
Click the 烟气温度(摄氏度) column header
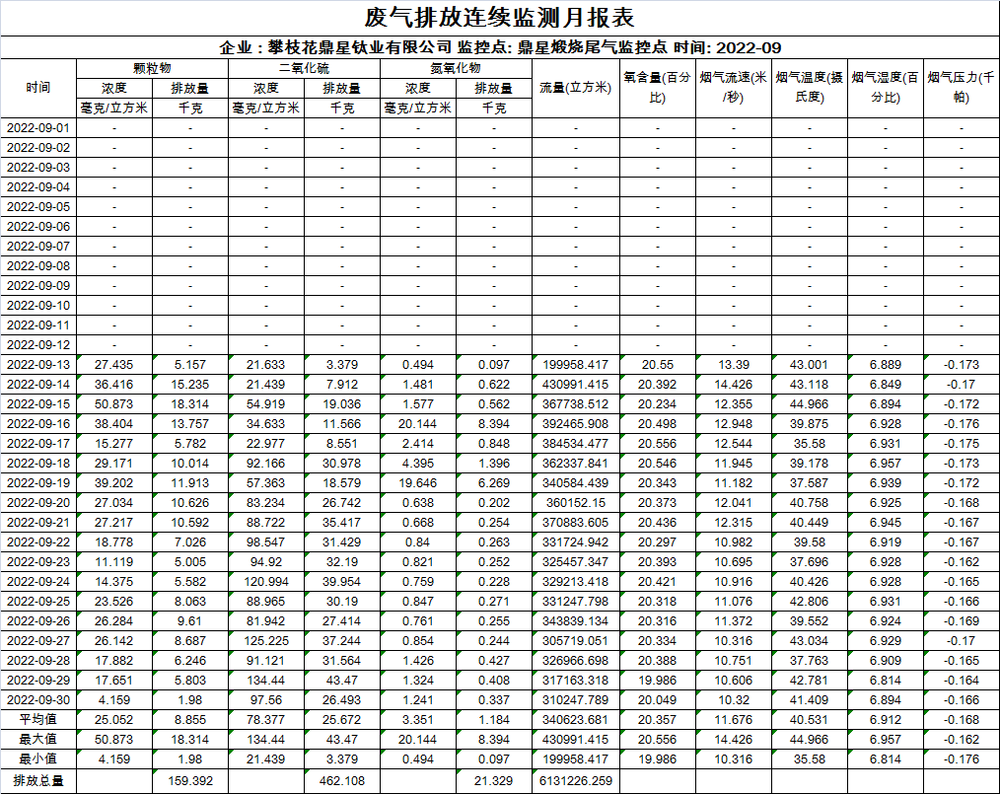(x=809, y=88)
